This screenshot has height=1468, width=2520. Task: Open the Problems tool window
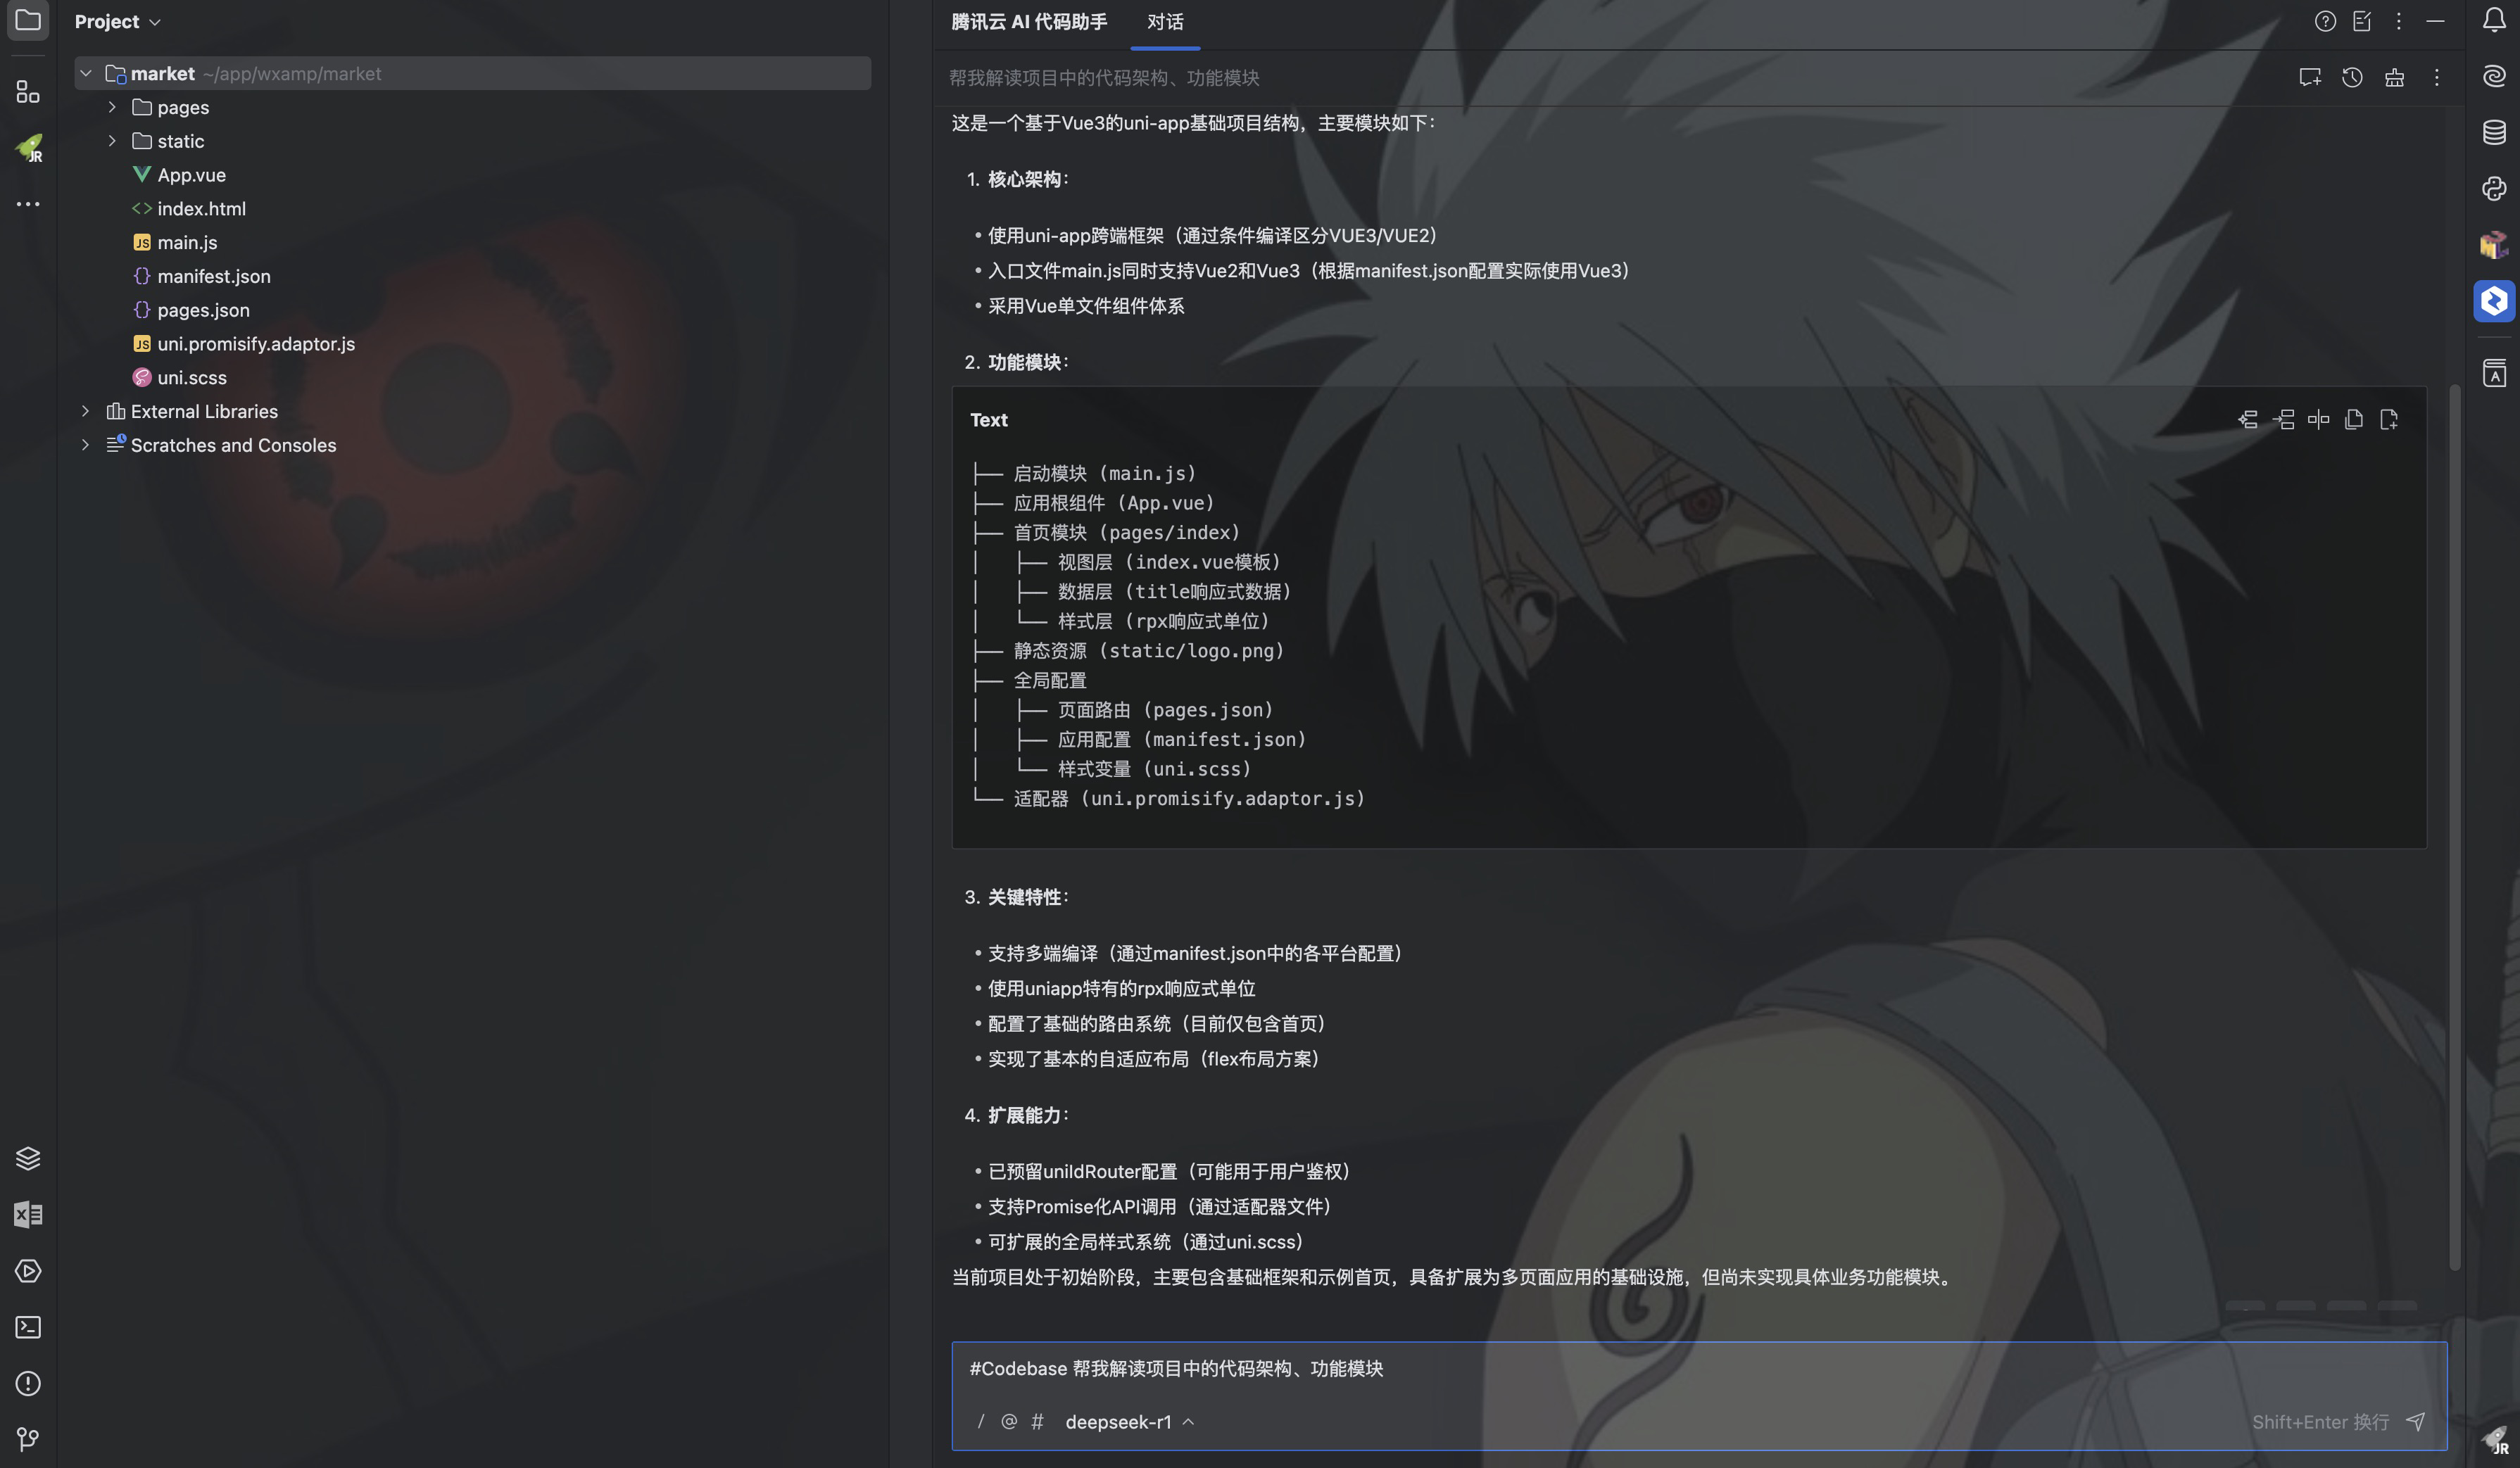28,1383
